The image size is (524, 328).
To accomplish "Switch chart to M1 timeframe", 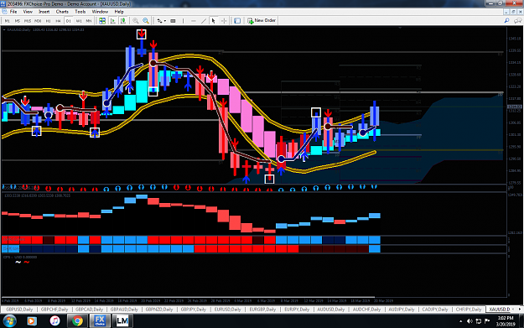I will pos(7,21).
